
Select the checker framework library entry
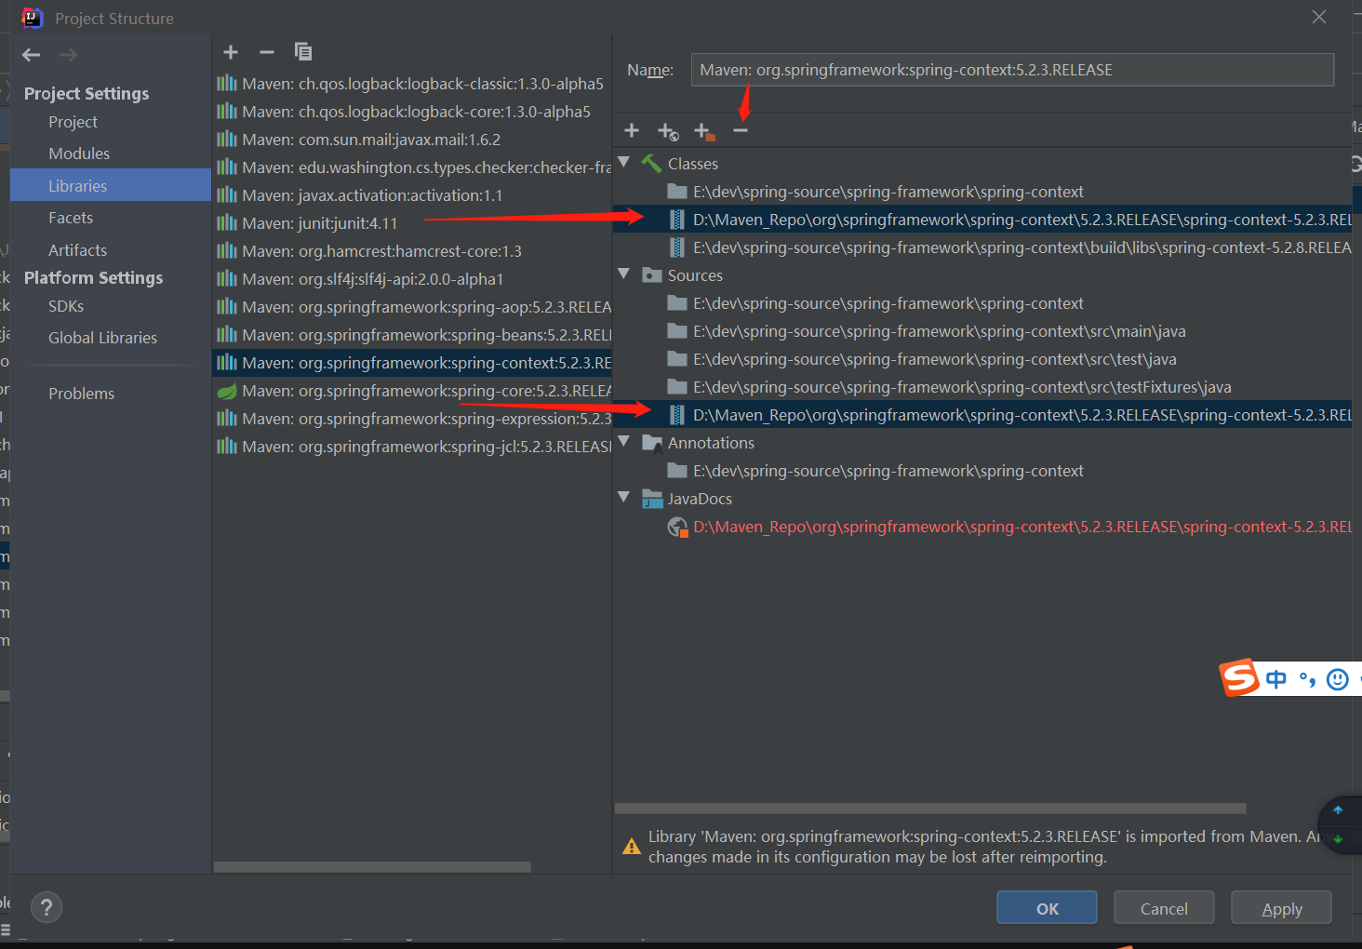(x=412, y=167)
